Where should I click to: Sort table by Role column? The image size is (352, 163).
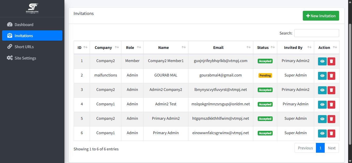click(x=132, y=47)
